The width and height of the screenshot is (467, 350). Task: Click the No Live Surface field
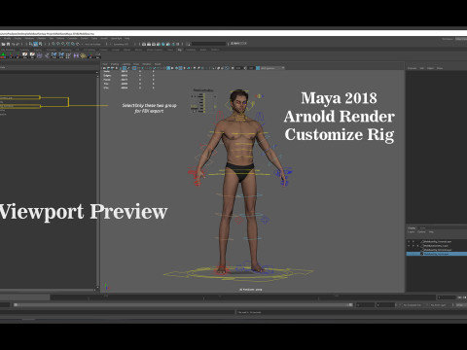coord(92,44)
